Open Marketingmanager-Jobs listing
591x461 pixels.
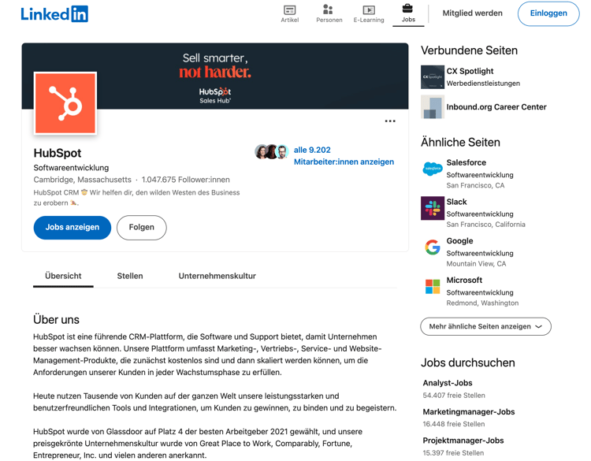pyautogui.click(x=469, y=412)
